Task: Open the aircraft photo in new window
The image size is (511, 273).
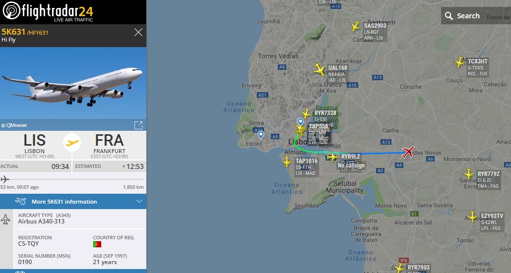Action: [138, 125]
